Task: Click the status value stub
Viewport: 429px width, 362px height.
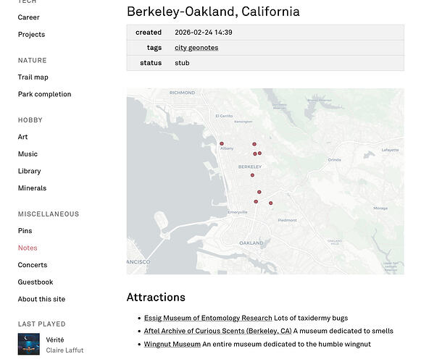Action: pyautogui.click(x=182, y=63)
